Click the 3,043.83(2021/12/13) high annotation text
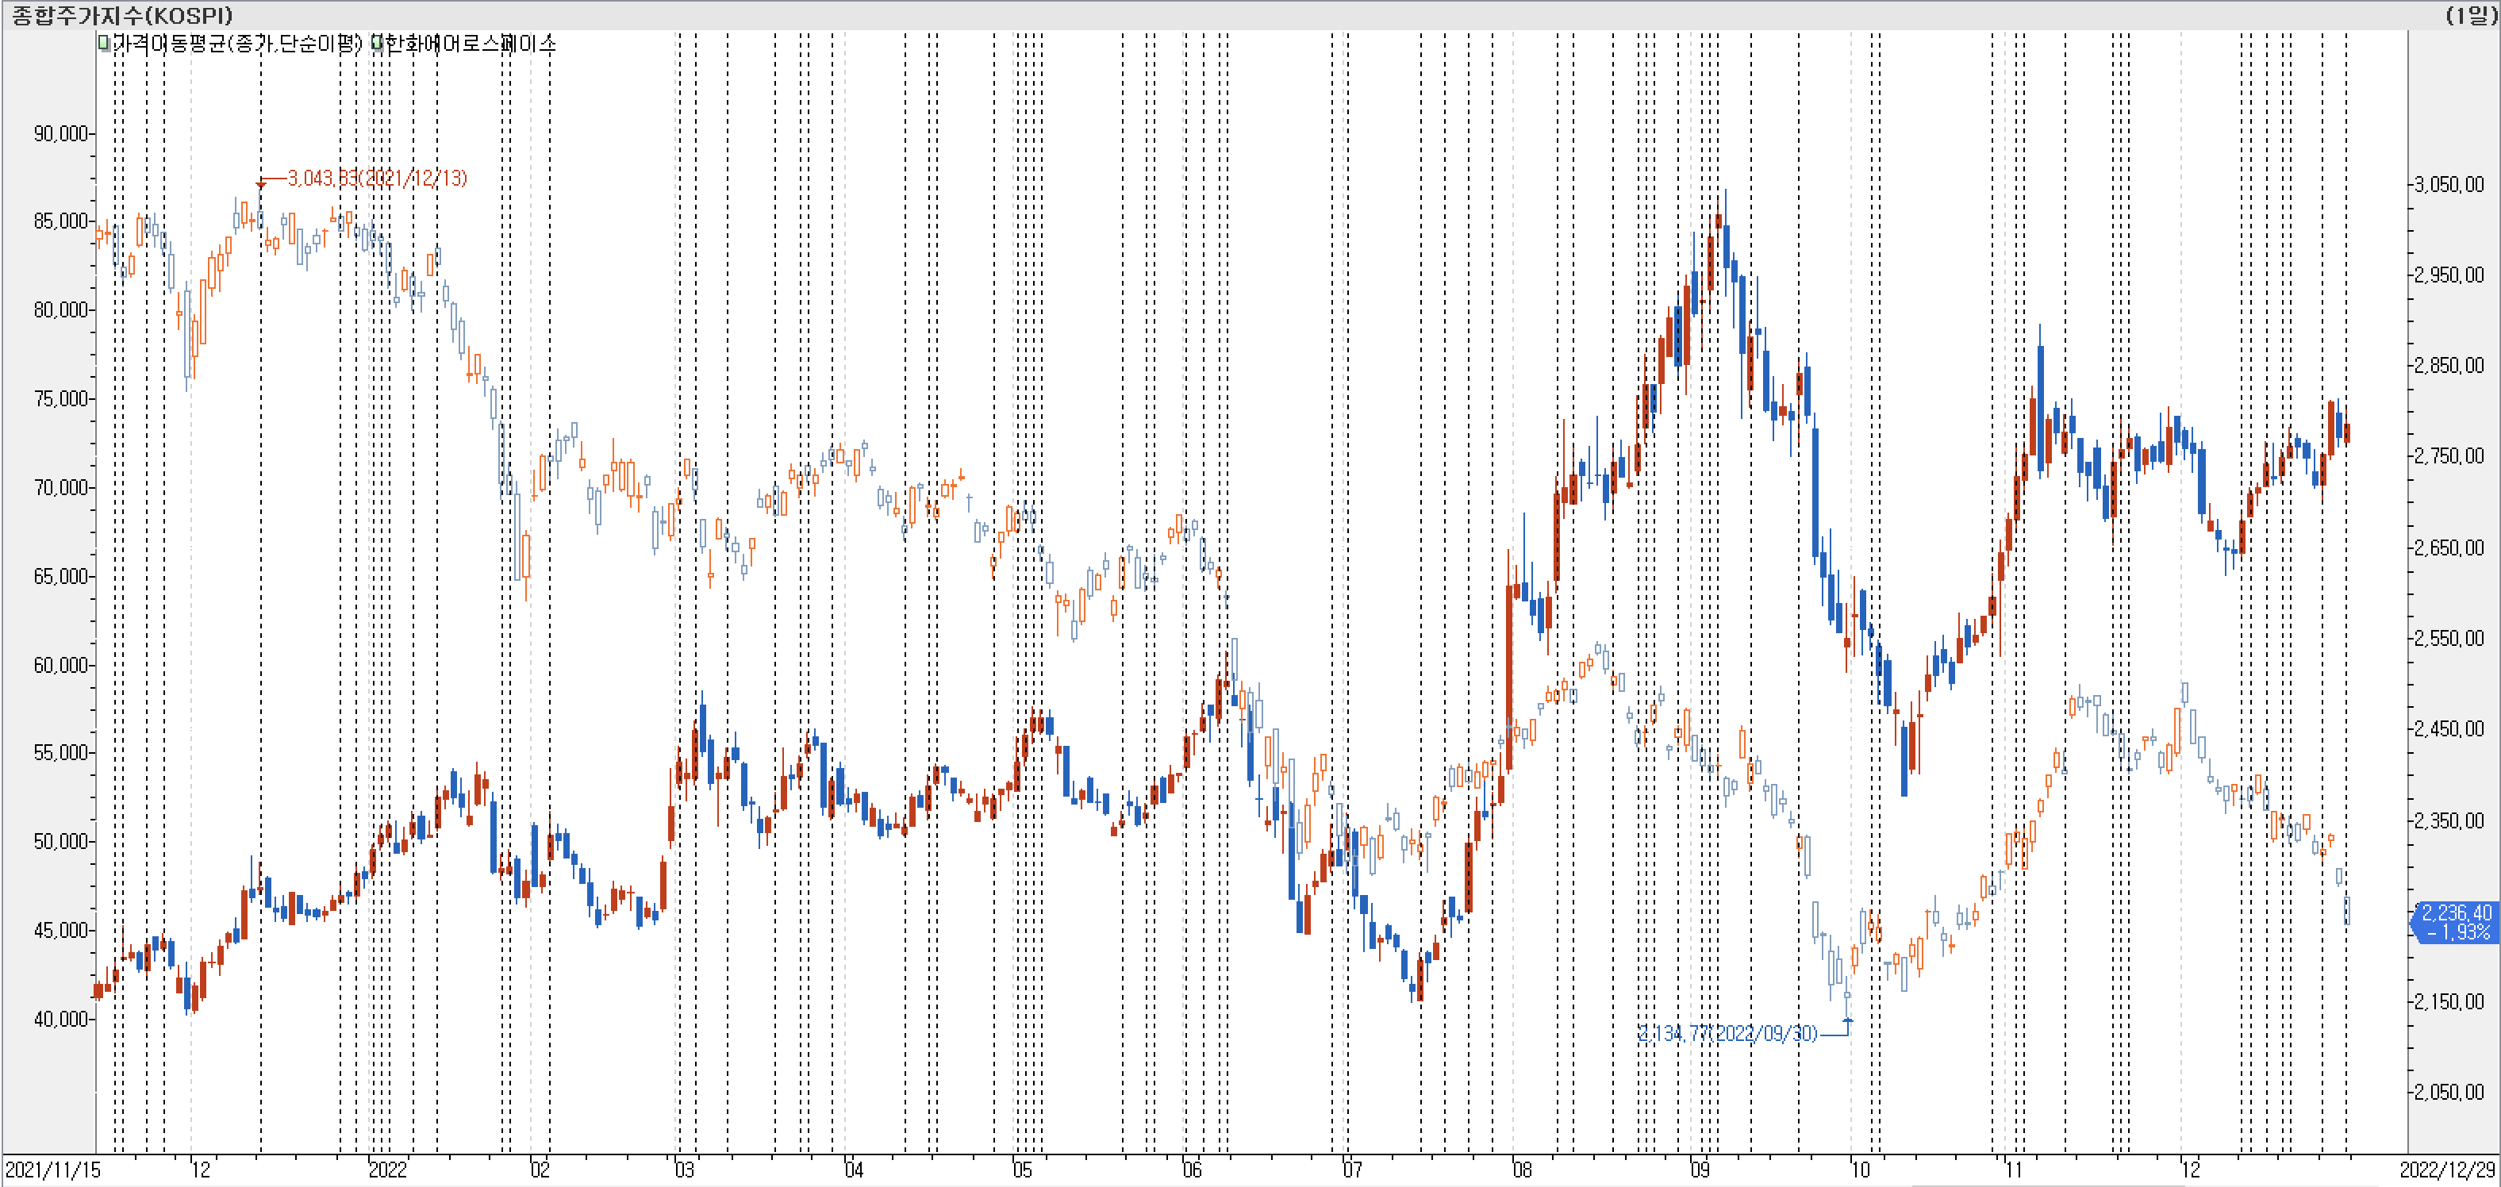The image size is (2501, 1187). point(378,178)
